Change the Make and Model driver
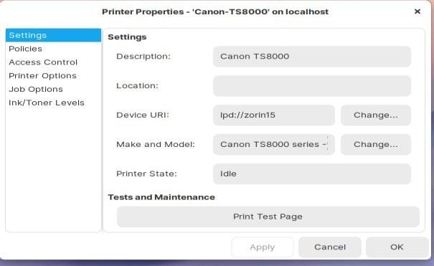 (x=376, y=144)
